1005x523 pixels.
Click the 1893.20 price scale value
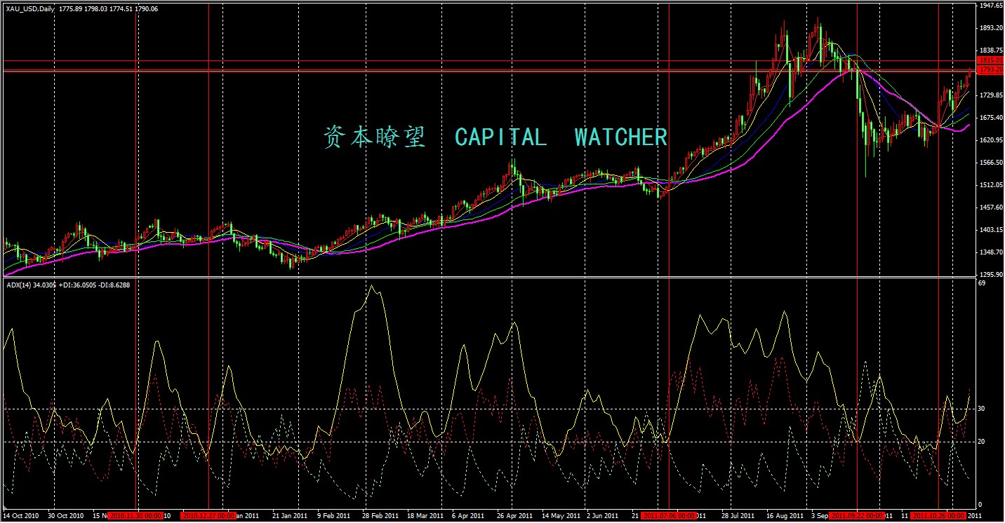991,28
